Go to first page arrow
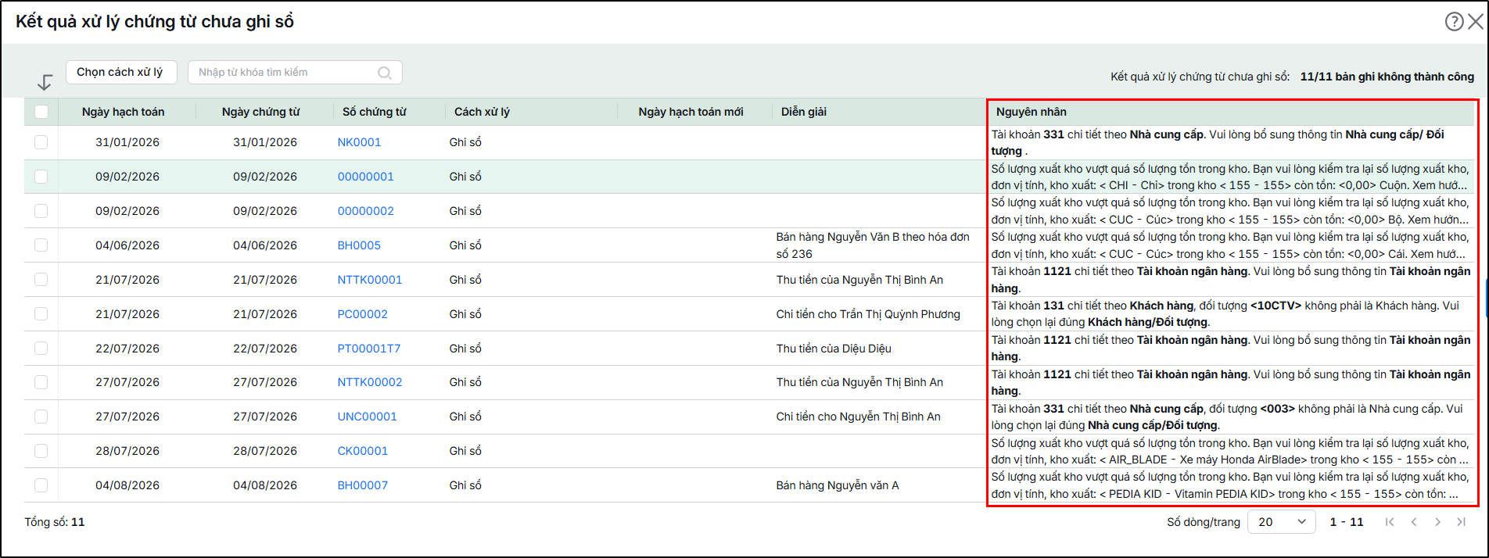Image resolution: width=1489 pixels, height=558 pixels. pyautogui.click(x=1390, y=522)
